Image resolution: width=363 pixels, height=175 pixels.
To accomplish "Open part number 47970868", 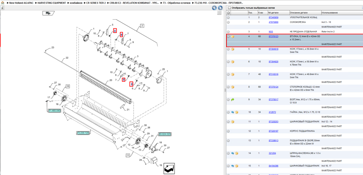I will (x=273, y=22).
